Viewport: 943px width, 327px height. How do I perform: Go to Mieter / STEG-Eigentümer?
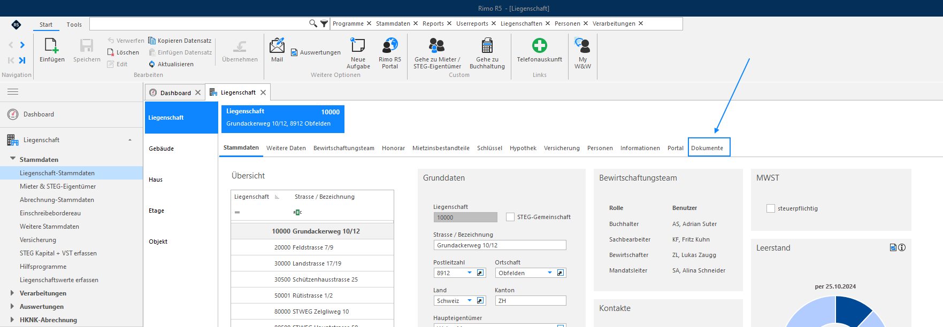pos(437,53)
